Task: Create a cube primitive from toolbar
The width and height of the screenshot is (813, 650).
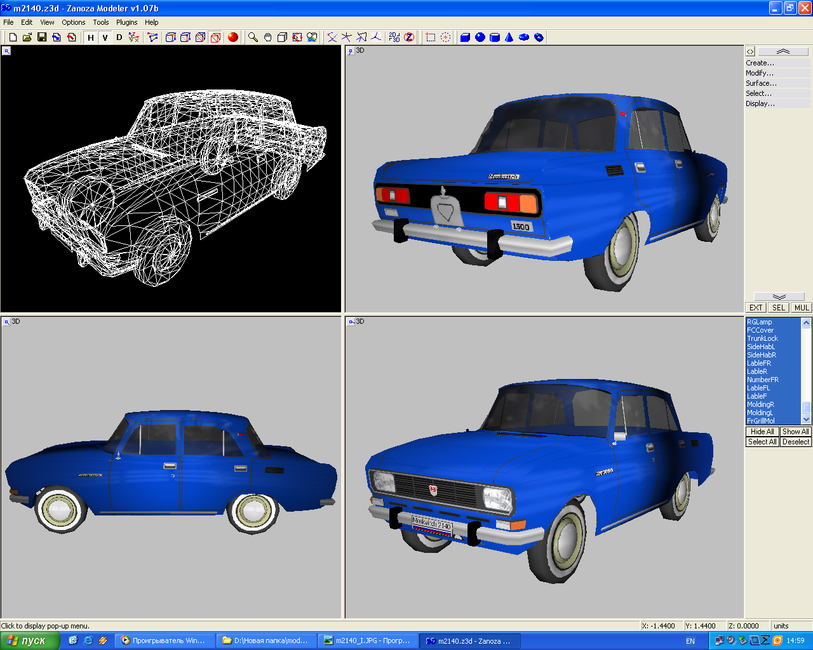Action: click(x=465, y=37)
